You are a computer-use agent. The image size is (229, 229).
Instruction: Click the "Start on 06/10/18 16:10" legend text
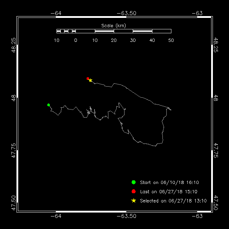click(x=169, y=182)
